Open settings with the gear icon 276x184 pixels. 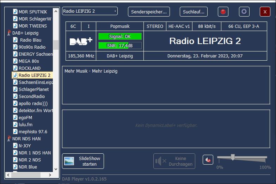tap(244, 12)
